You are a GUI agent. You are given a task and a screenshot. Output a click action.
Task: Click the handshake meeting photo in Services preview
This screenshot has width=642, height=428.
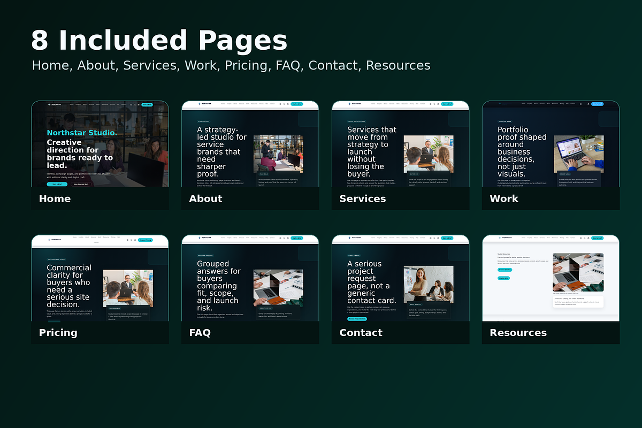click(x=429, y=154)
